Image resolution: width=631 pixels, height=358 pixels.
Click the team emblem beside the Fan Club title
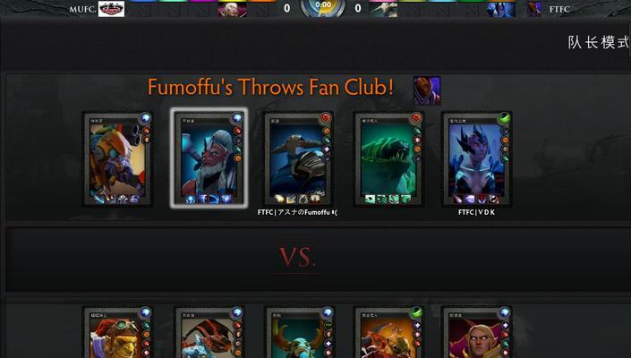(x=427, y=90)
